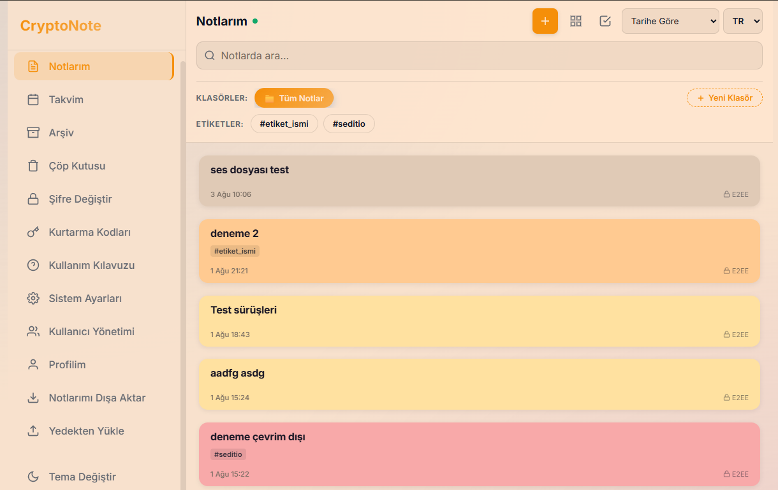Click the Kullanıcı Yönetimi users icon
The height and width of the screenshot is (490, 778).
(x=33, y=331)
